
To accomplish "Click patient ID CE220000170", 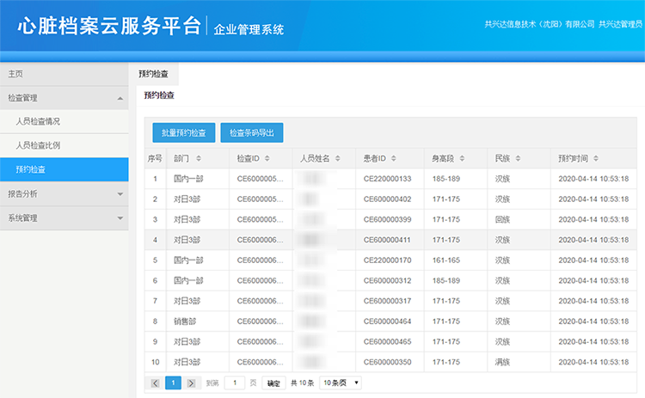I will coord(387,260).
